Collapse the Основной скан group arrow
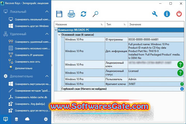This screenshot has width=186, height=124. (59, 35)
